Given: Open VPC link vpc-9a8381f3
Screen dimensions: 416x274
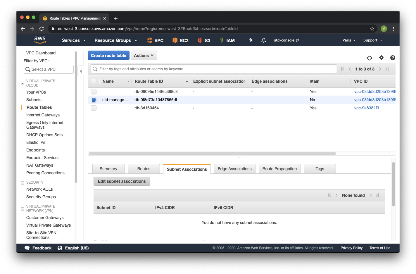Looking at the screenshot, I should (x=367, y=108).
